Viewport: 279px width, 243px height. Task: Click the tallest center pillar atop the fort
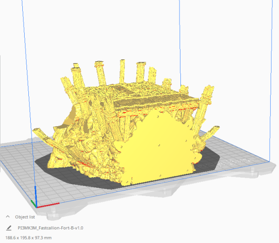(122, 70)
